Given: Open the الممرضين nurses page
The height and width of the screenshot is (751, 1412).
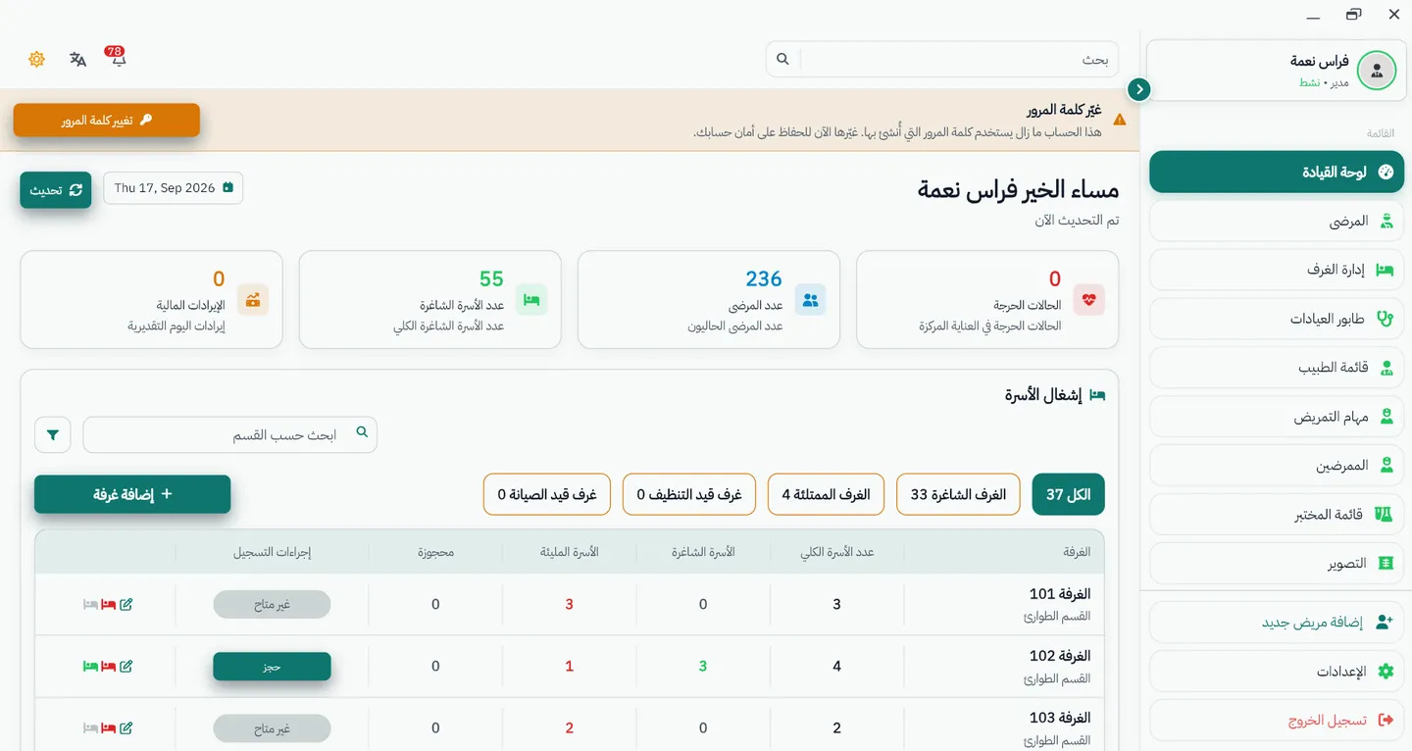Looking at the screenshot, I should [x=1276, y=466].
